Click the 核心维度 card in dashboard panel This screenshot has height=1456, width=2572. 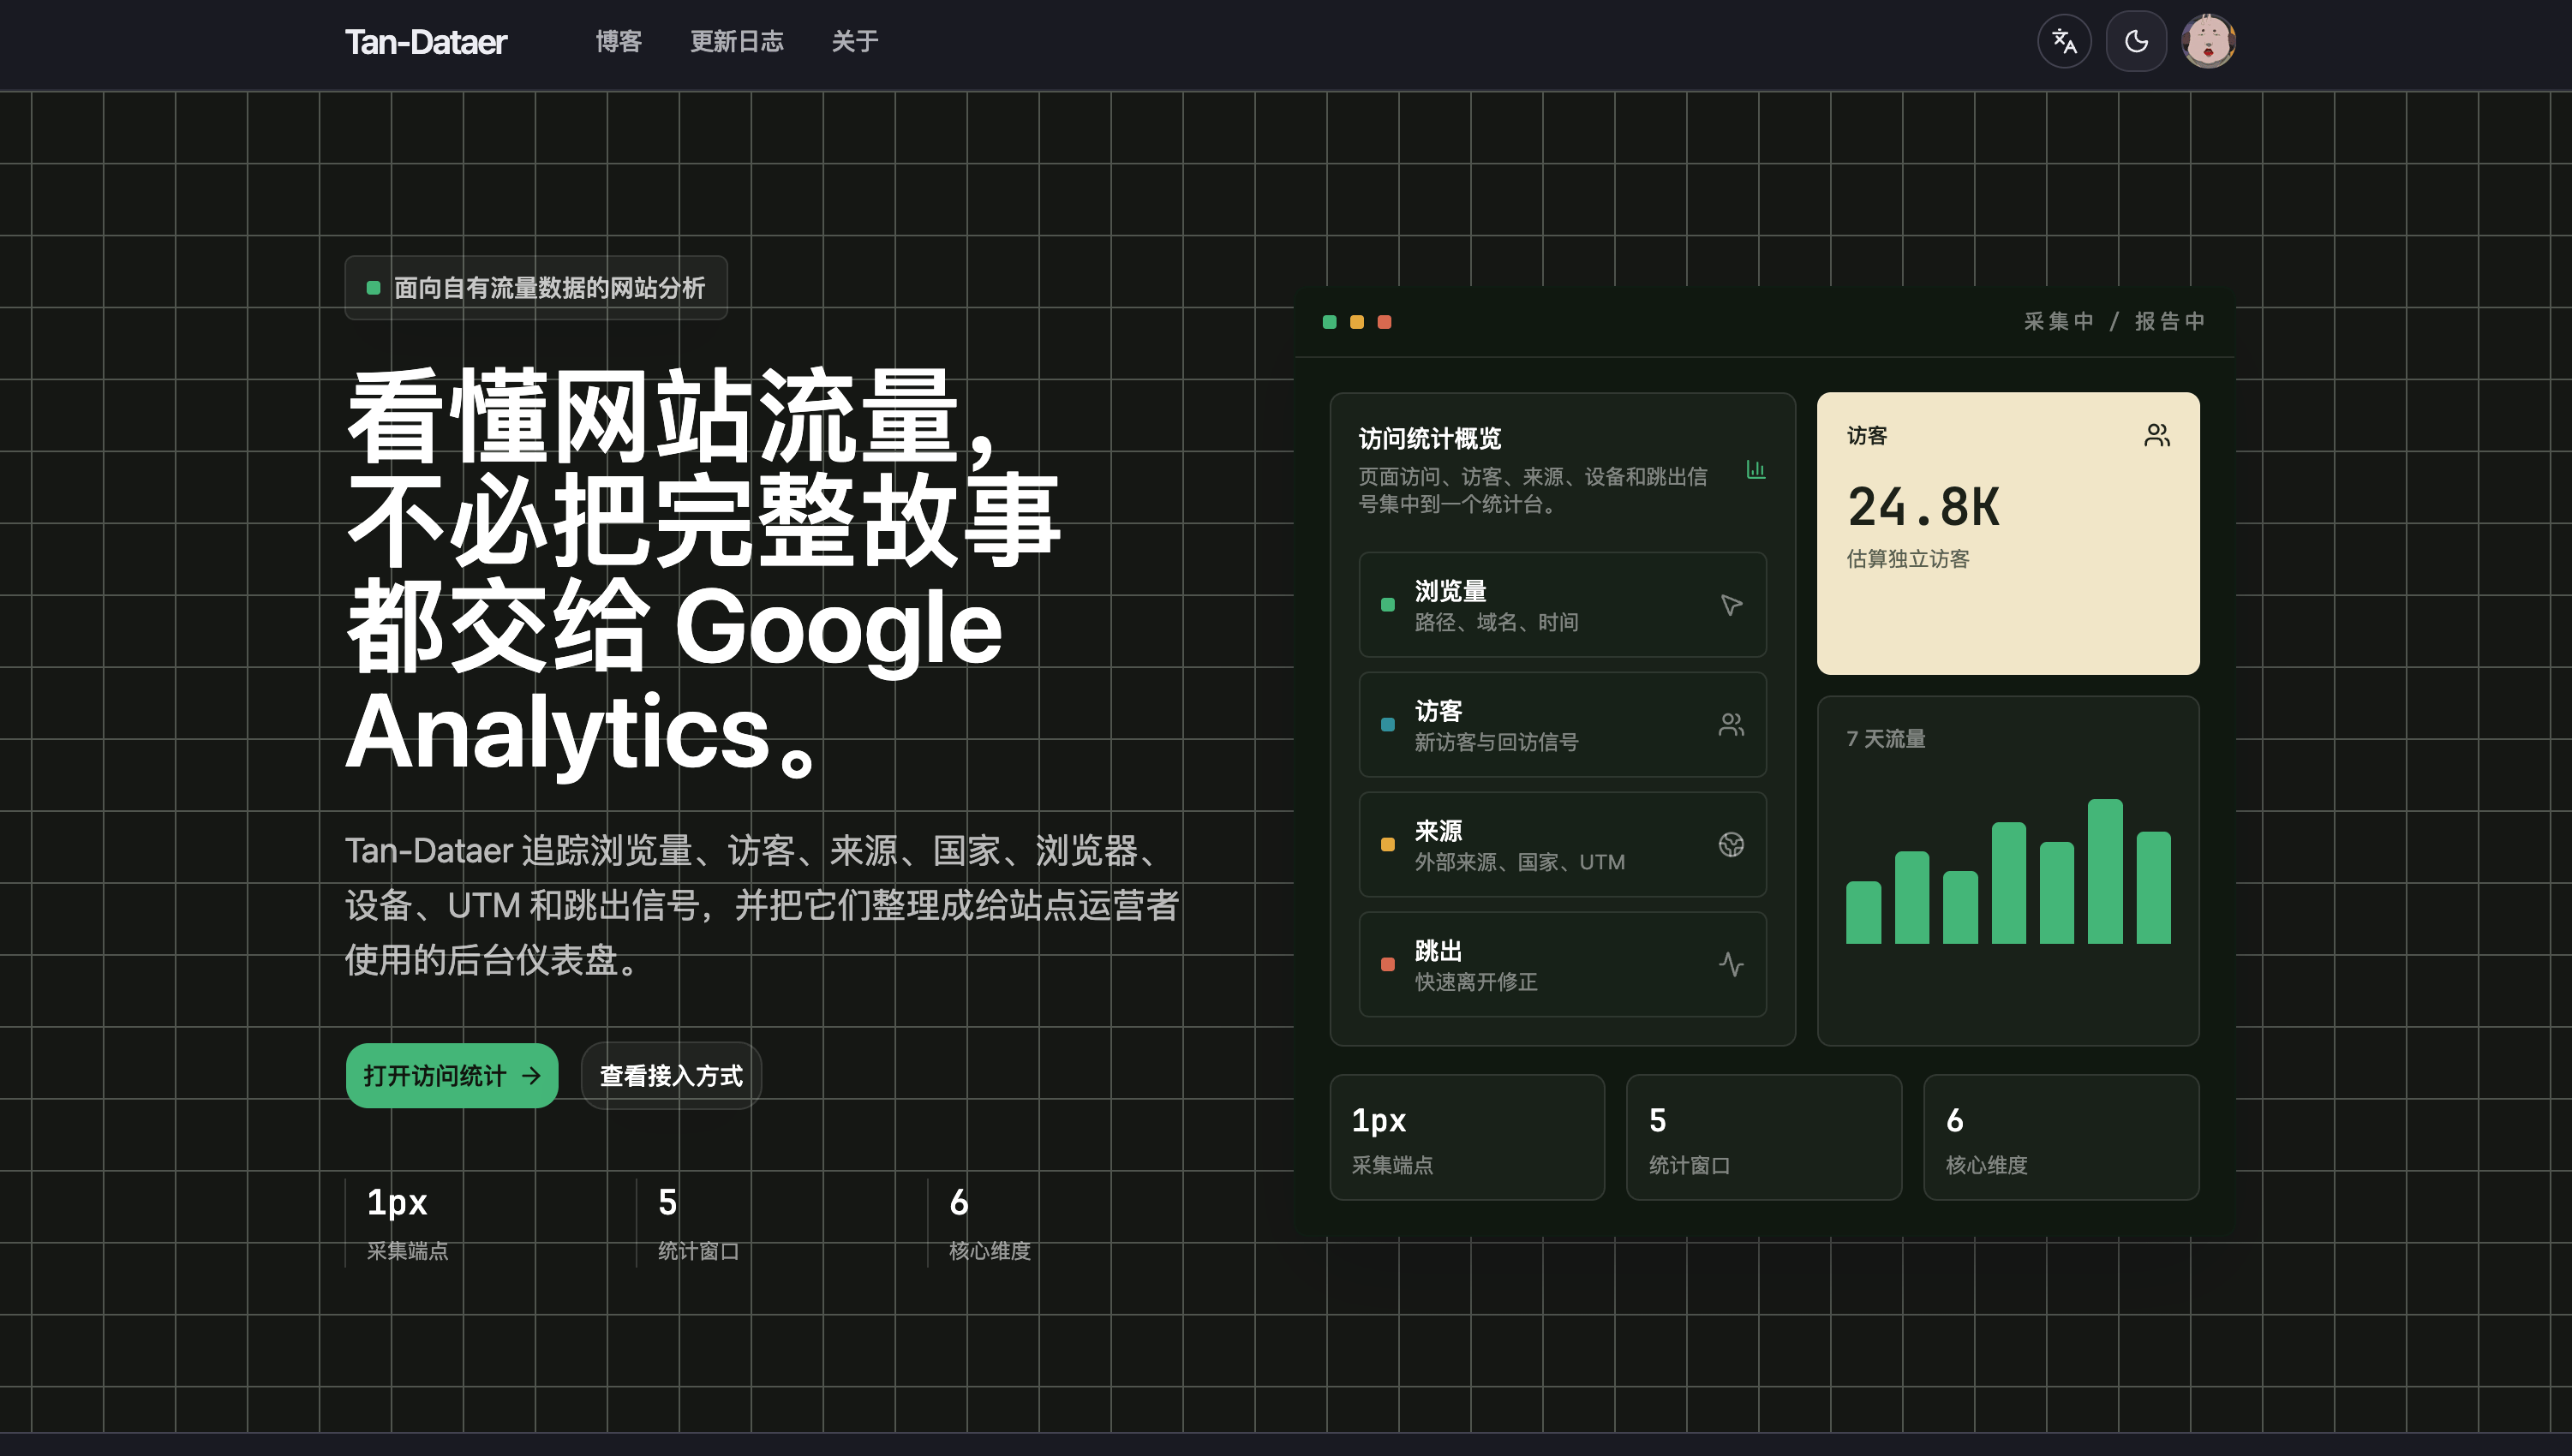coord(2061,1137)
